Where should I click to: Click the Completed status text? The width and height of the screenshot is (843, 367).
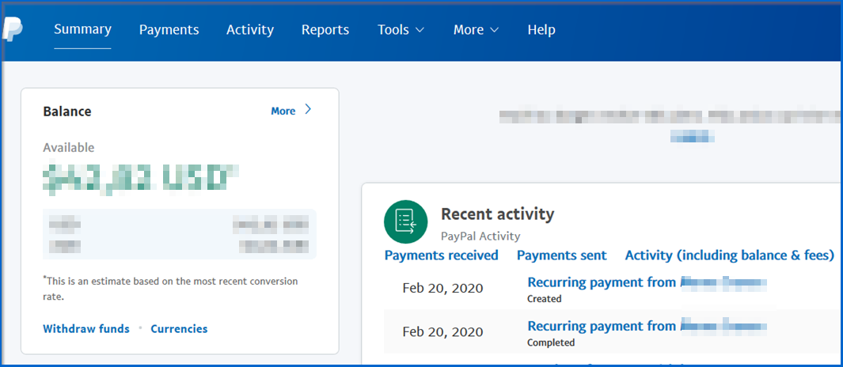coord(551,342)
